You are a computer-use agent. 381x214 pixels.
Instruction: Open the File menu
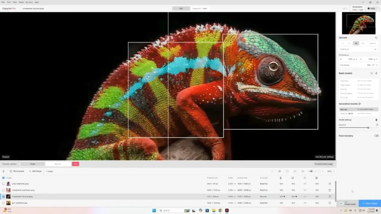(x=3, y=2)
